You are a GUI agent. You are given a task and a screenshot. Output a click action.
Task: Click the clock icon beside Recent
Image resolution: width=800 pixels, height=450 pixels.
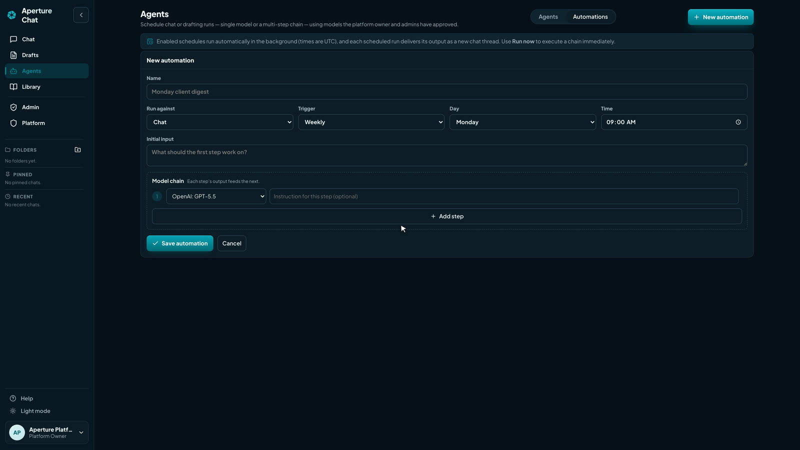[7, 196]
